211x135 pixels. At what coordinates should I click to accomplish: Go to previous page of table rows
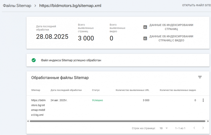coord(194,128)
